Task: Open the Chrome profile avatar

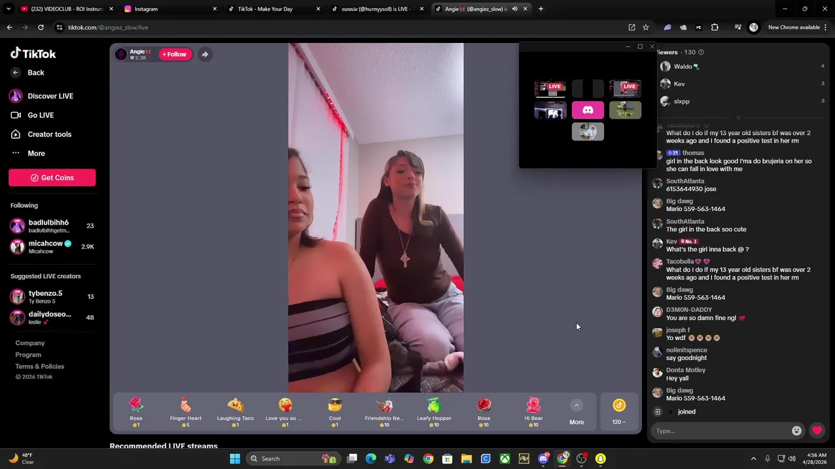Action: click(x=753, y=27)
